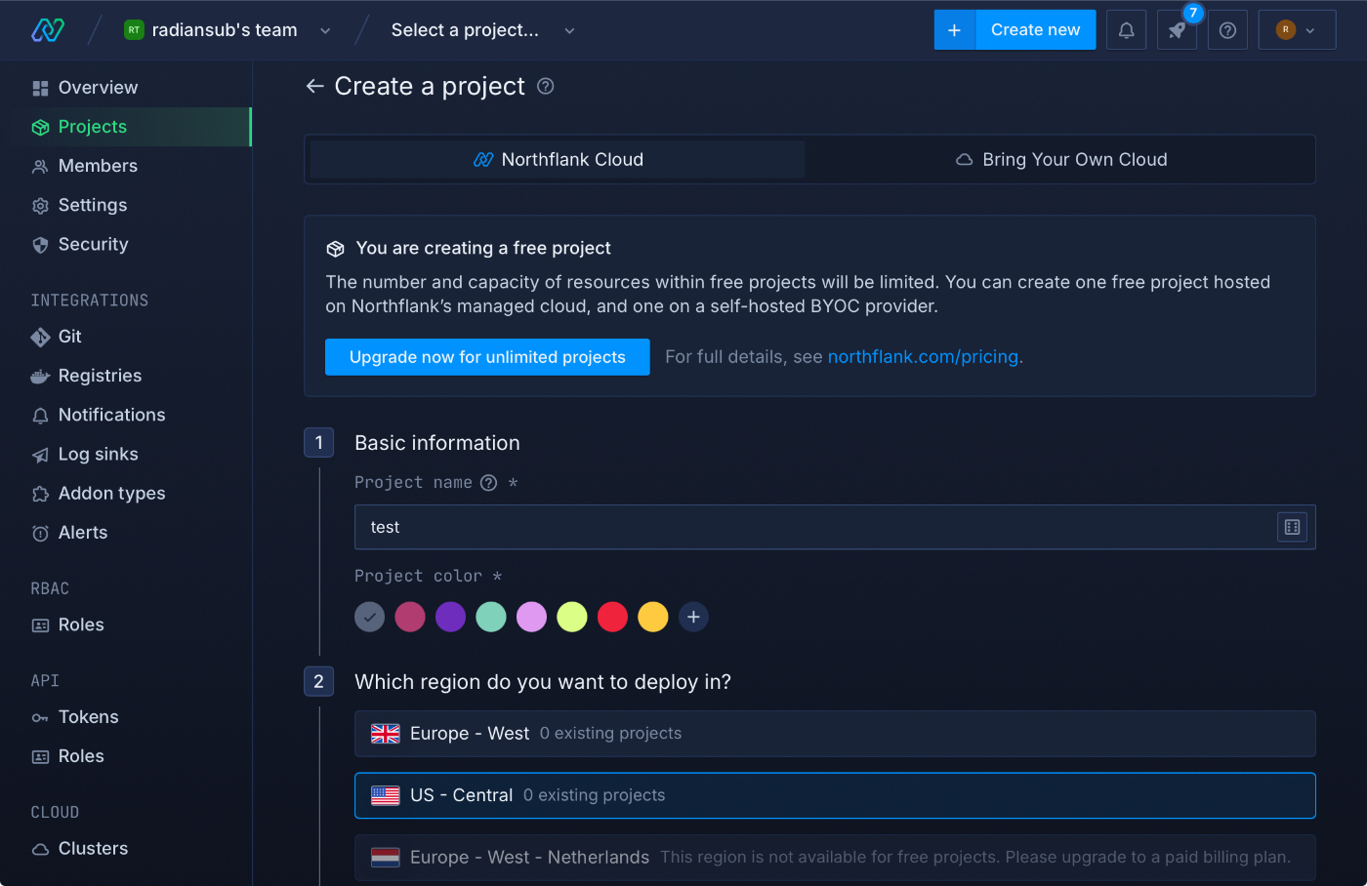Image resolution: width=1367 pixels, height=886 pixels.
Task: Switch to Bring Your Own Cloud tab
Action: (1060, 159)
